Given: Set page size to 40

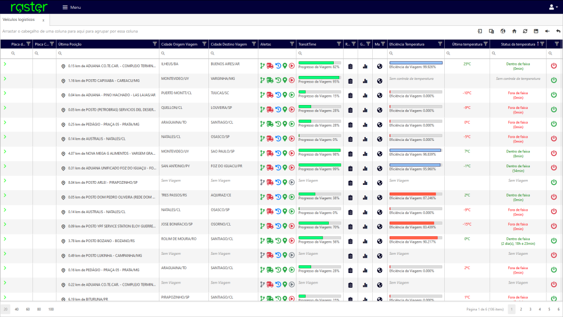Looking at the screenshot, I should (16, 309).
